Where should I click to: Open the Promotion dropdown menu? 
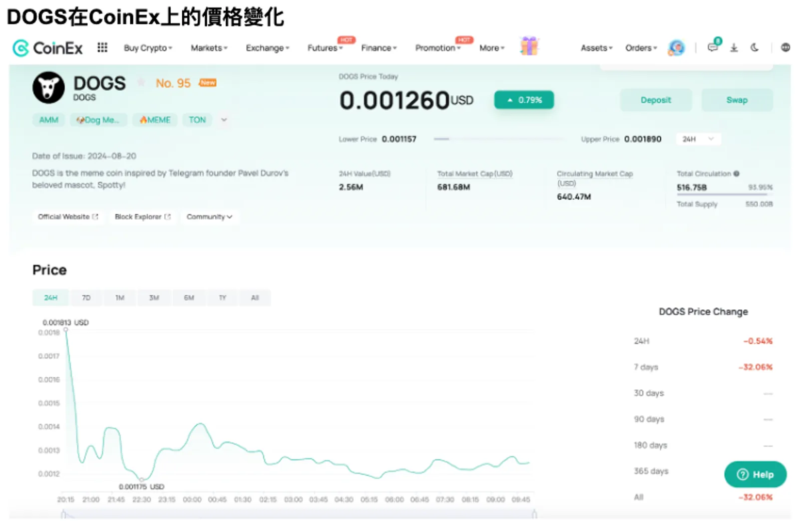438,48
